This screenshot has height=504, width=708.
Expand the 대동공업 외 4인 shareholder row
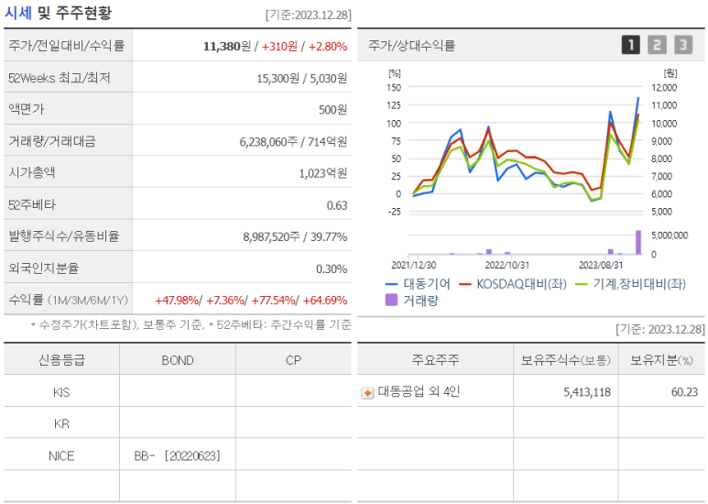click(x=367, y=393)
